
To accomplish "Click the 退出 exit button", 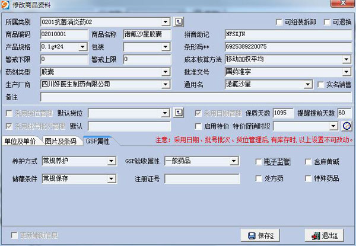I will coord(325,235).
